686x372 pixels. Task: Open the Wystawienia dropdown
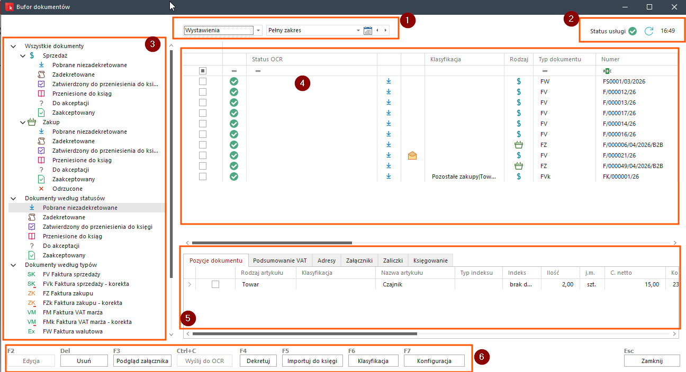pos(258,31)
